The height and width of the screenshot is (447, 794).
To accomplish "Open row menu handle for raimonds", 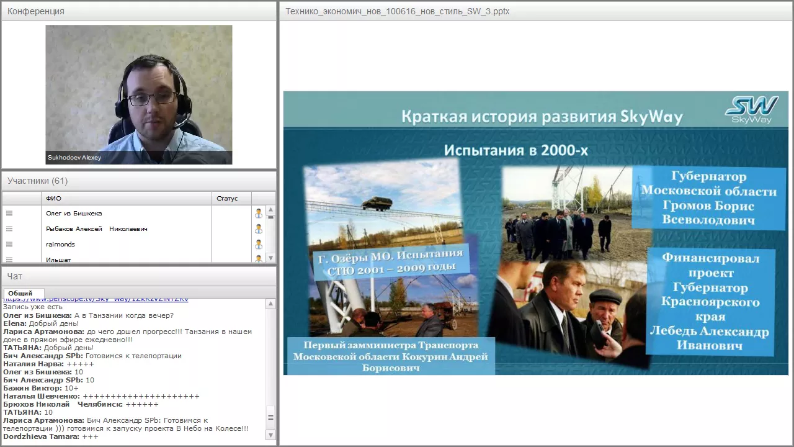I will click(x=9, y=244).
